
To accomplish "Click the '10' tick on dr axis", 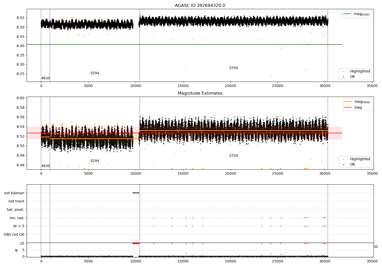I will click(22, 243).
